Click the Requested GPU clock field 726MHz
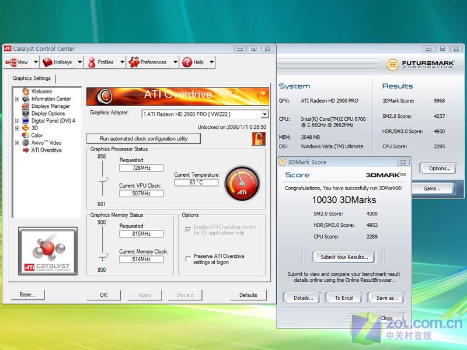This screenshot has width=467, height=350. [141, 168]
